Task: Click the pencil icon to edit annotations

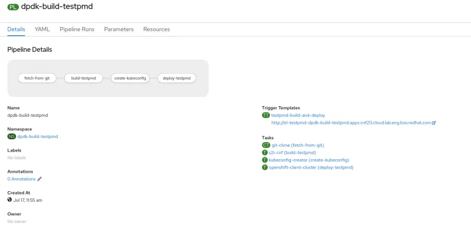Action: point(39,179)
